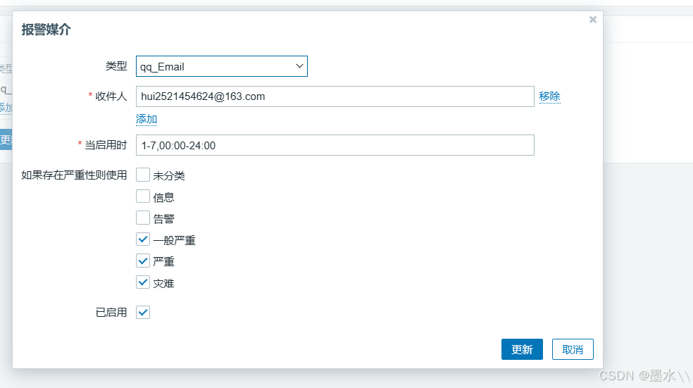The width and height of the screenshot is (693, 388).
Task: Open the qq_Email type dropdown
Action: click(x=221, y=66)
